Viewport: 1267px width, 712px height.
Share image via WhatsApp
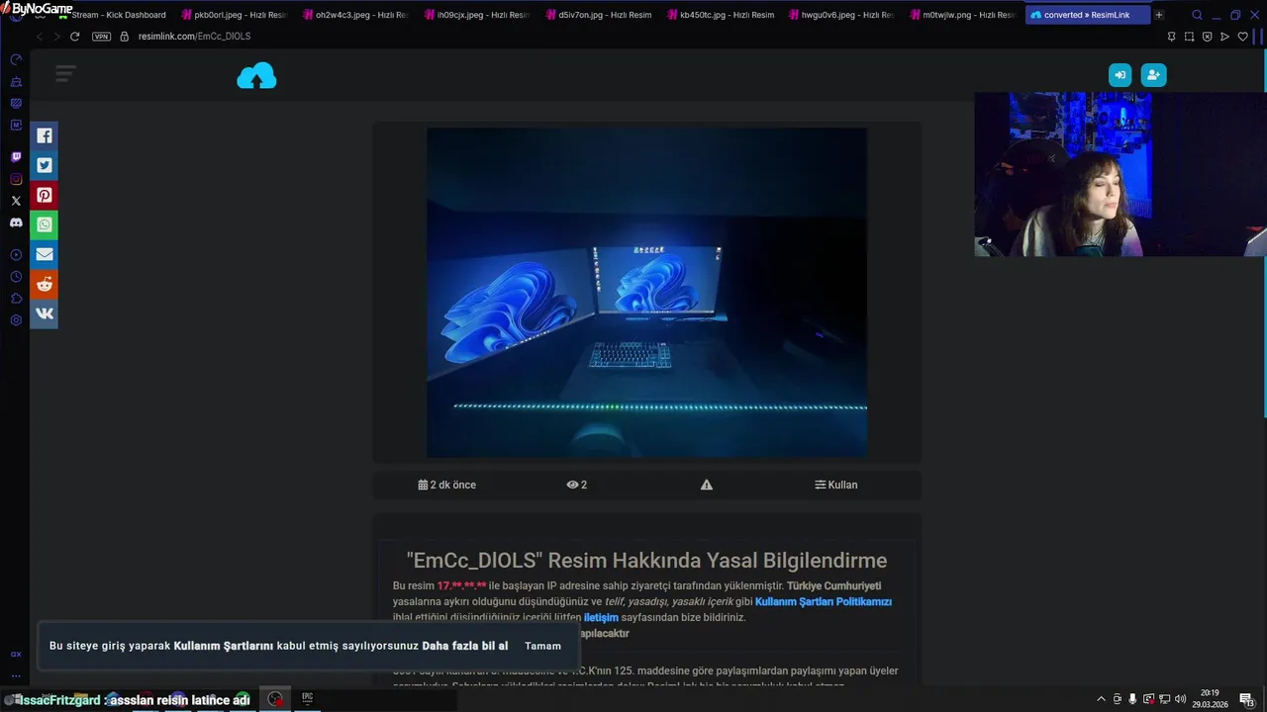(x=45, y=224)
